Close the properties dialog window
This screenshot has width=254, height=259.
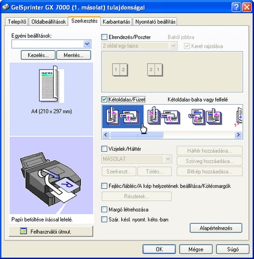246,7
